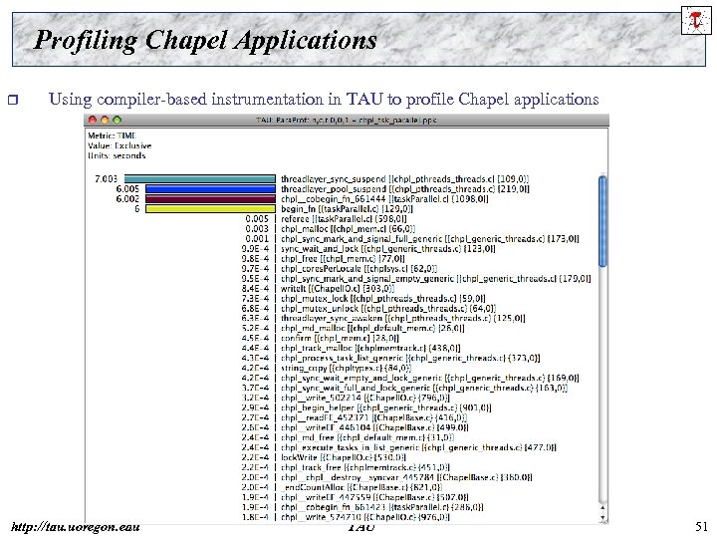
Task: Click the Units: seconds label
Action: [x=117, y=156]
